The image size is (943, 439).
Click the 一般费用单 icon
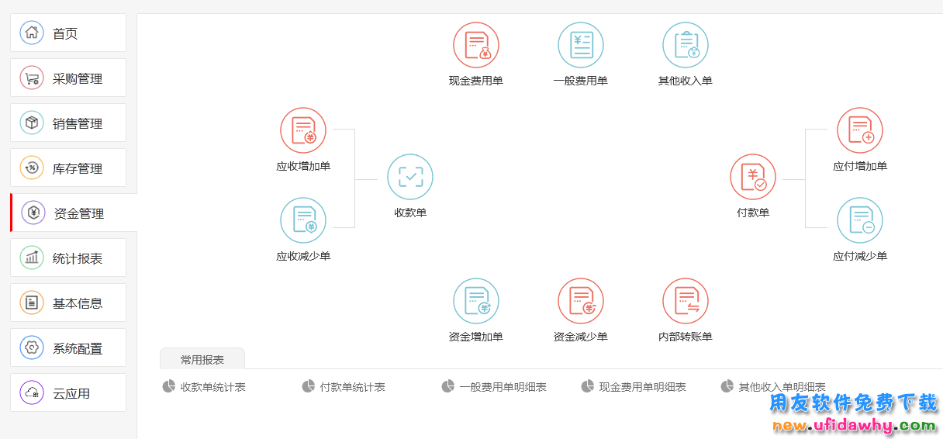pos(580,45)
